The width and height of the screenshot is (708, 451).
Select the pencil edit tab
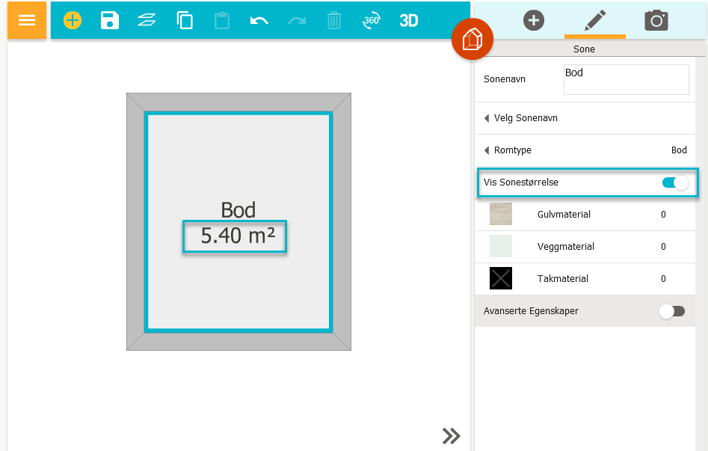tap(595, 20)
